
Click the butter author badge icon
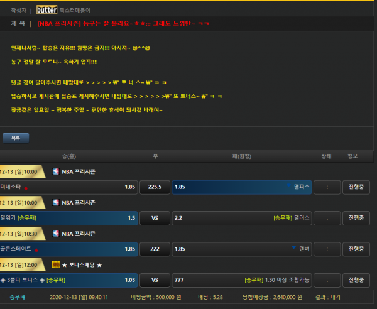point(47,10)
